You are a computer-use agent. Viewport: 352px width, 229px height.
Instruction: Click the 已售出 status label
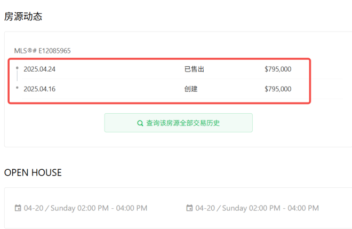pyautogui.click(x=194, y=69)
